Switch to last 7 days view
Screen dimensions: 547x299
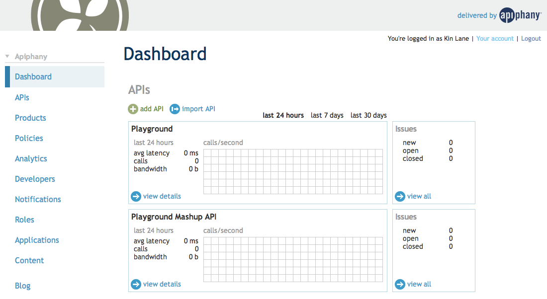point(327,115)
